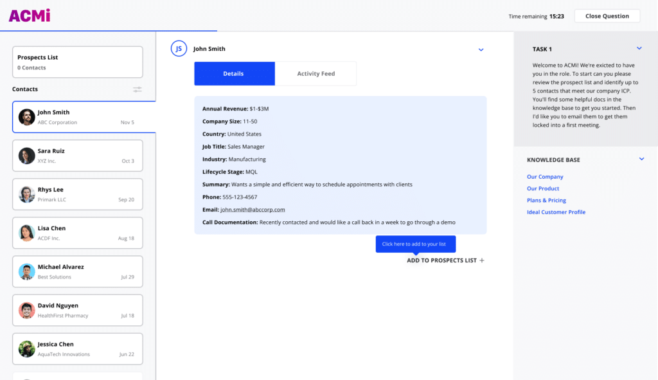The image size is (658, 380).
Task: Select the David Nguyen contact name
Action: coord(58,305)
